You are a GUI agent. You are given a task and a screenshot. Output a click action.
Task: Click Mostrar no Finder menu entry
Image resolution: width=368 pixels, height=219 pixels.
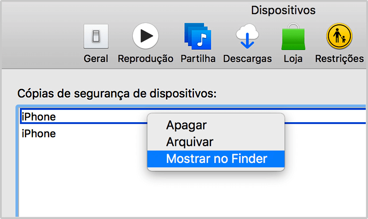click(216, 159)
